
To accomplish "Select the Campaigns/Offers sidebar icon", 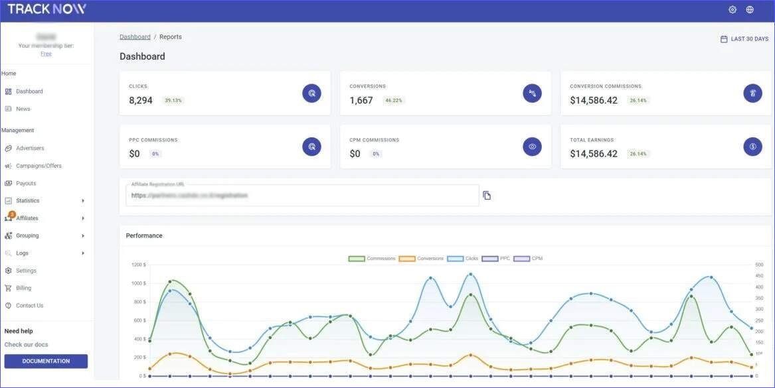I will 8,165.
